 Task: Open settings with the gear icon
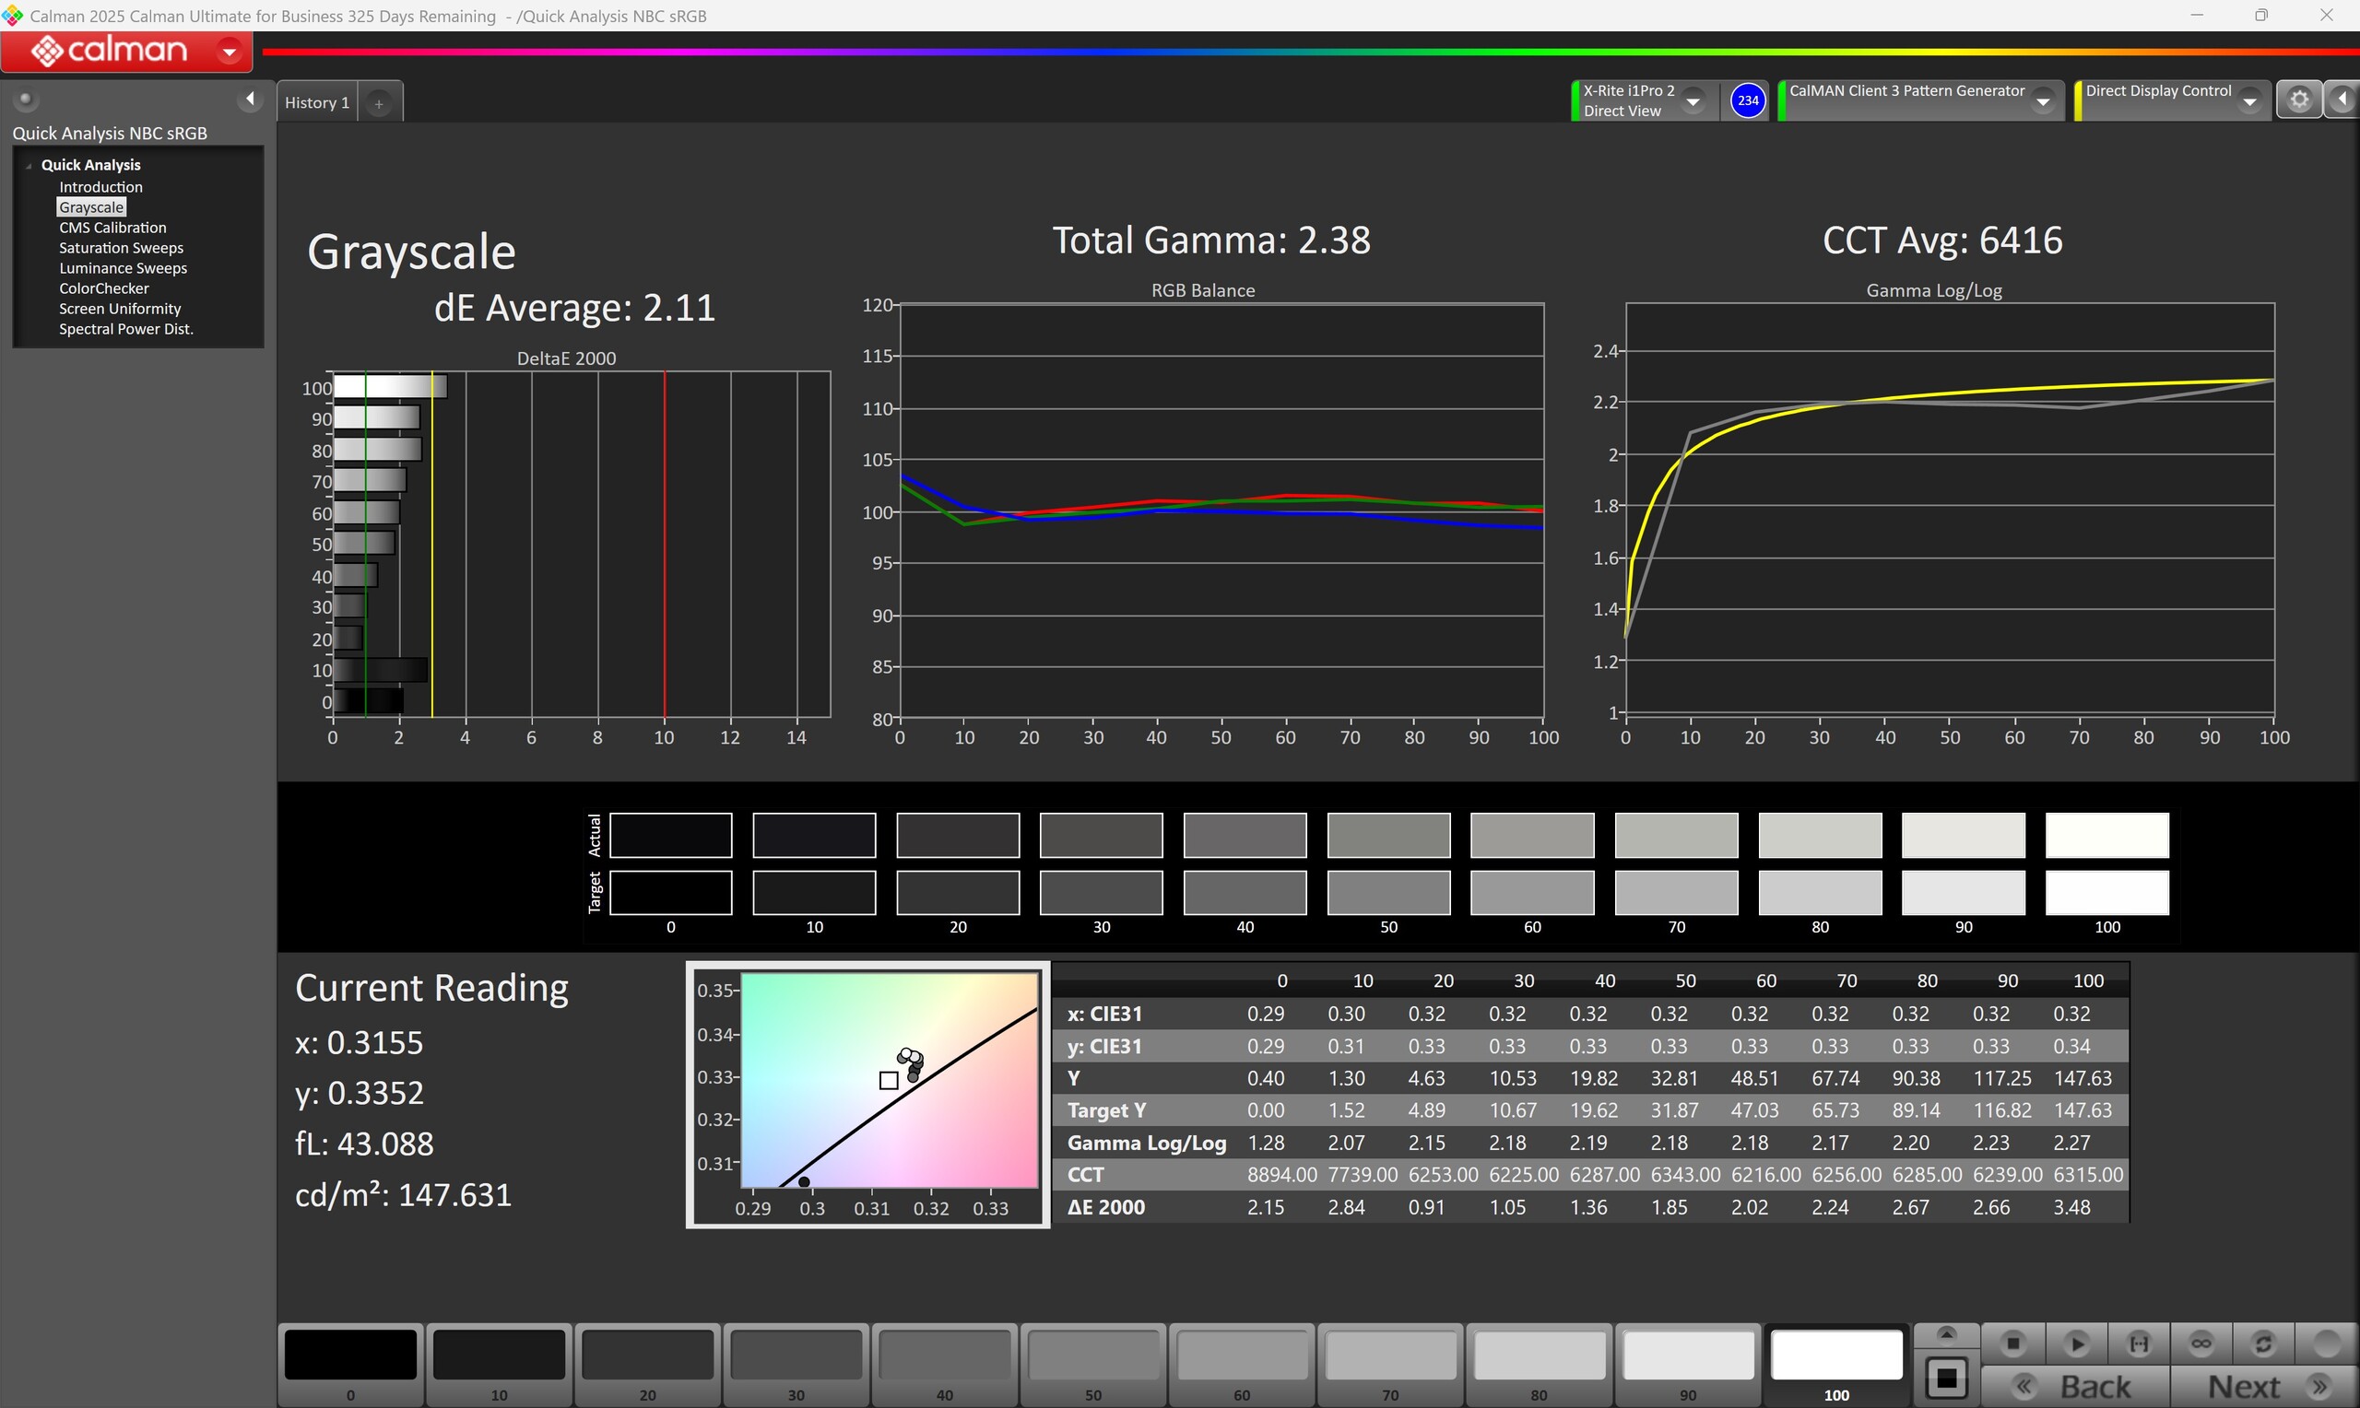pyautogui.click(x=2298, y=100)
